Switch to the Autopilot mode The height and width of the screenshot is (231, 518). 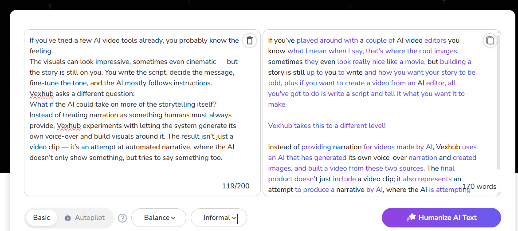tap(90, 218)
